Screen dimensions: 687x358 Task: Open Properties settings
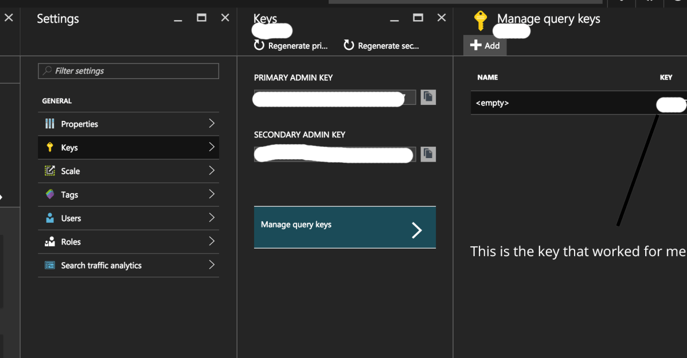128,124
